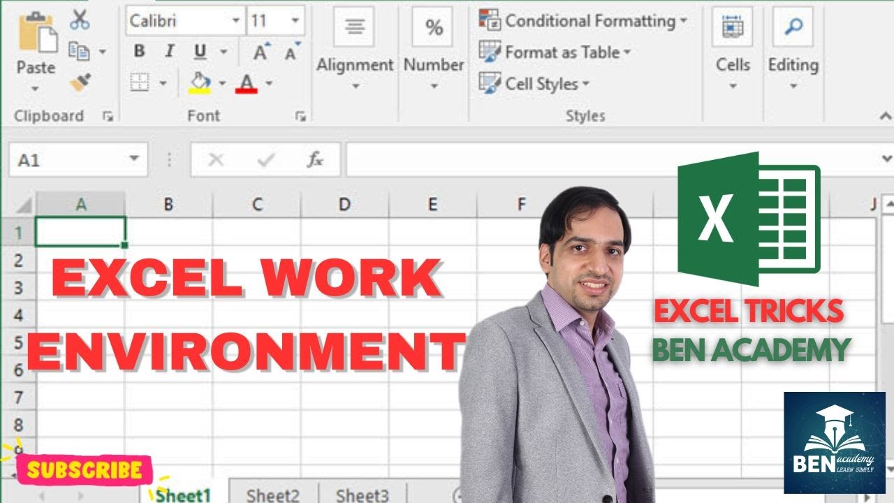Open the Copy dropdown arrow
Image resolution: width=894 pixels, height=503 pixels.
click(x=103, y=52)
